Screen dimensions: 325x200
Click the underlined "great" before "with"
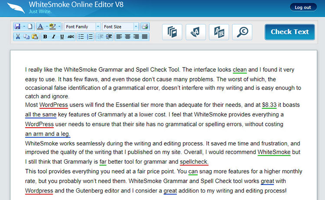tap(267, 181)
